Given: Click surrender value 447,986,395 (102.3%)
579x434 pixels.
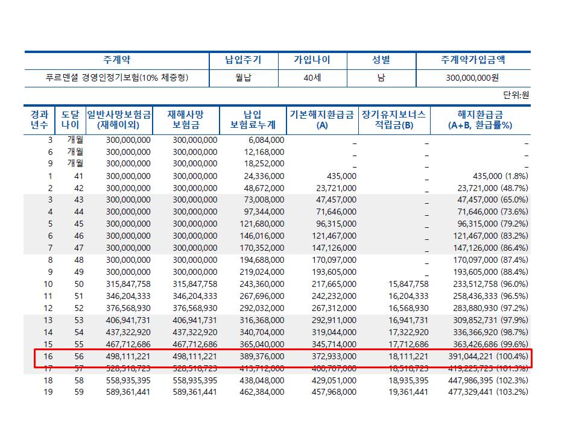Looking at the screenshot, I should [x=488, y=380].
